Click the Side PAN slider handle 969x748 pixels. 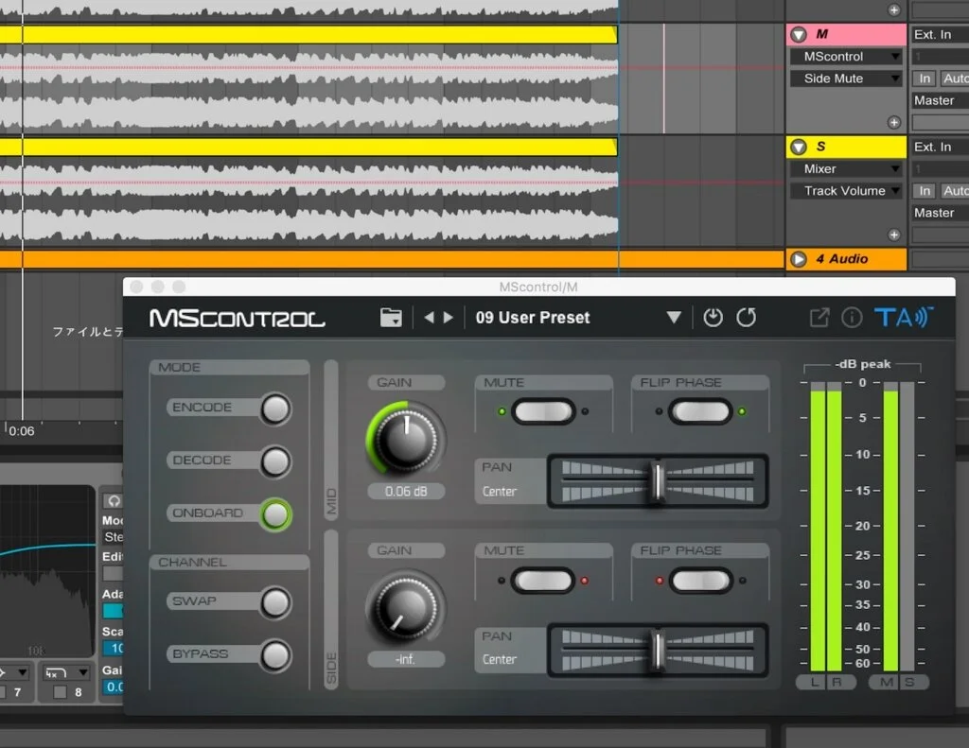pyautogui.click(x=658, y=649)
